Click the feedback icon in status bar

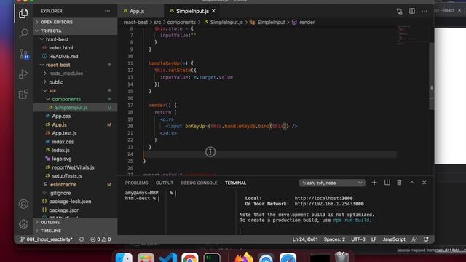[414, 239]
